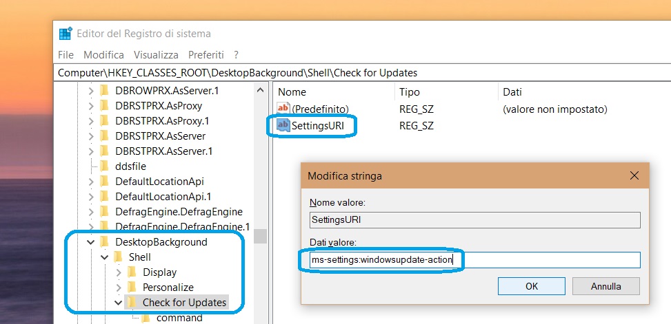The width and height of the screenshot is (671, 324).
Task: Expand the DBRSTPRX.AsServer.1 key
Action: 91,151
